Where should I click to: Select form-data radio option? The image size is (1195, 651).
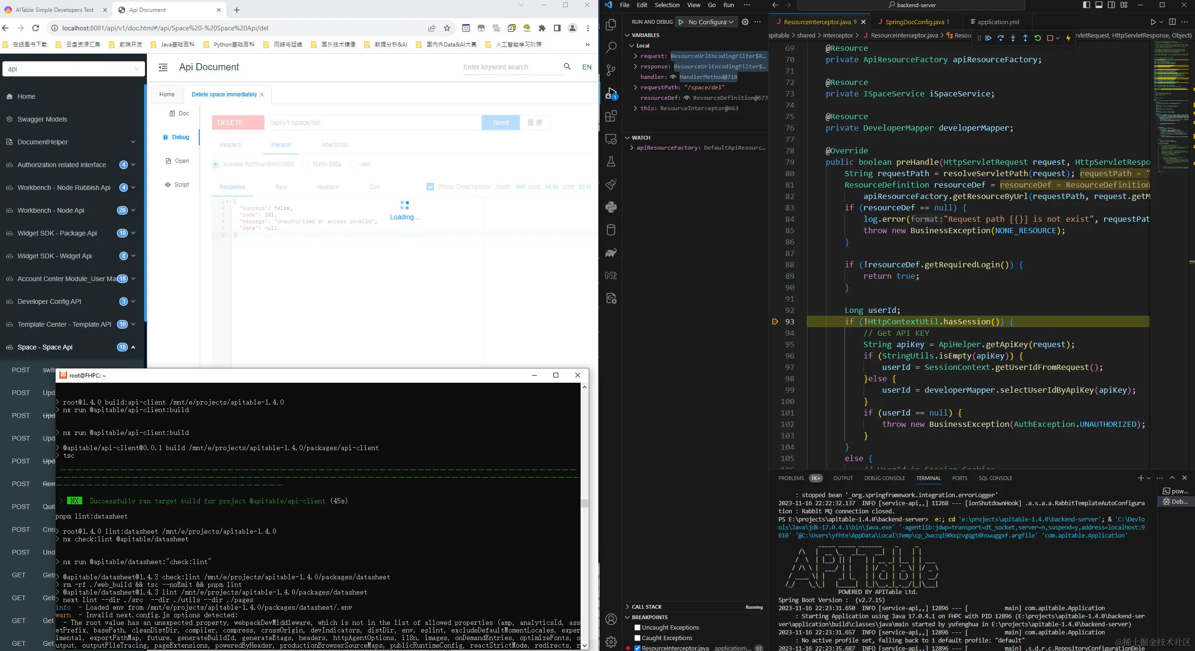pyautogui.click(x=305, y=164)
